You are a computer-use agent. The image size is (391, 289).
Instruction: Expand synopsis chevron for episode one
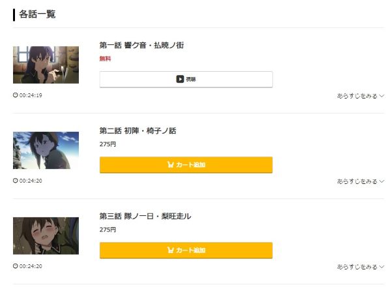point(382,96)
